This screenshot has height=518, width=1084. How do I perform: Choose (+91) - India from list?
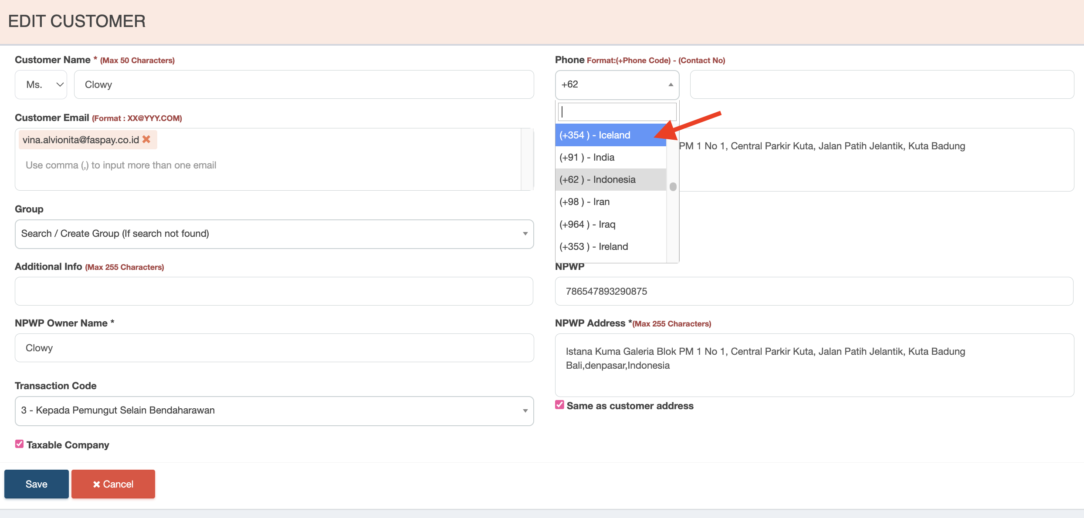click(610, 157)
